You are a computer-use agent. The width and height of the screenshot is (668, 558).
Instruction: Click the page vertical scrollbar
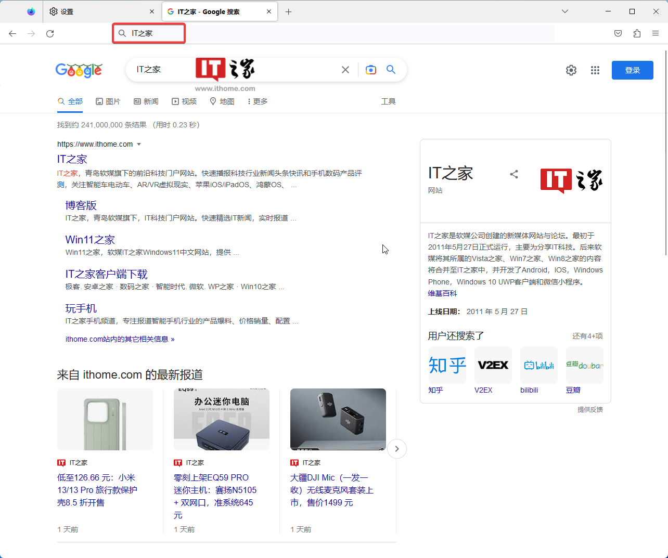pyautogui.click(x=666, y=152)
